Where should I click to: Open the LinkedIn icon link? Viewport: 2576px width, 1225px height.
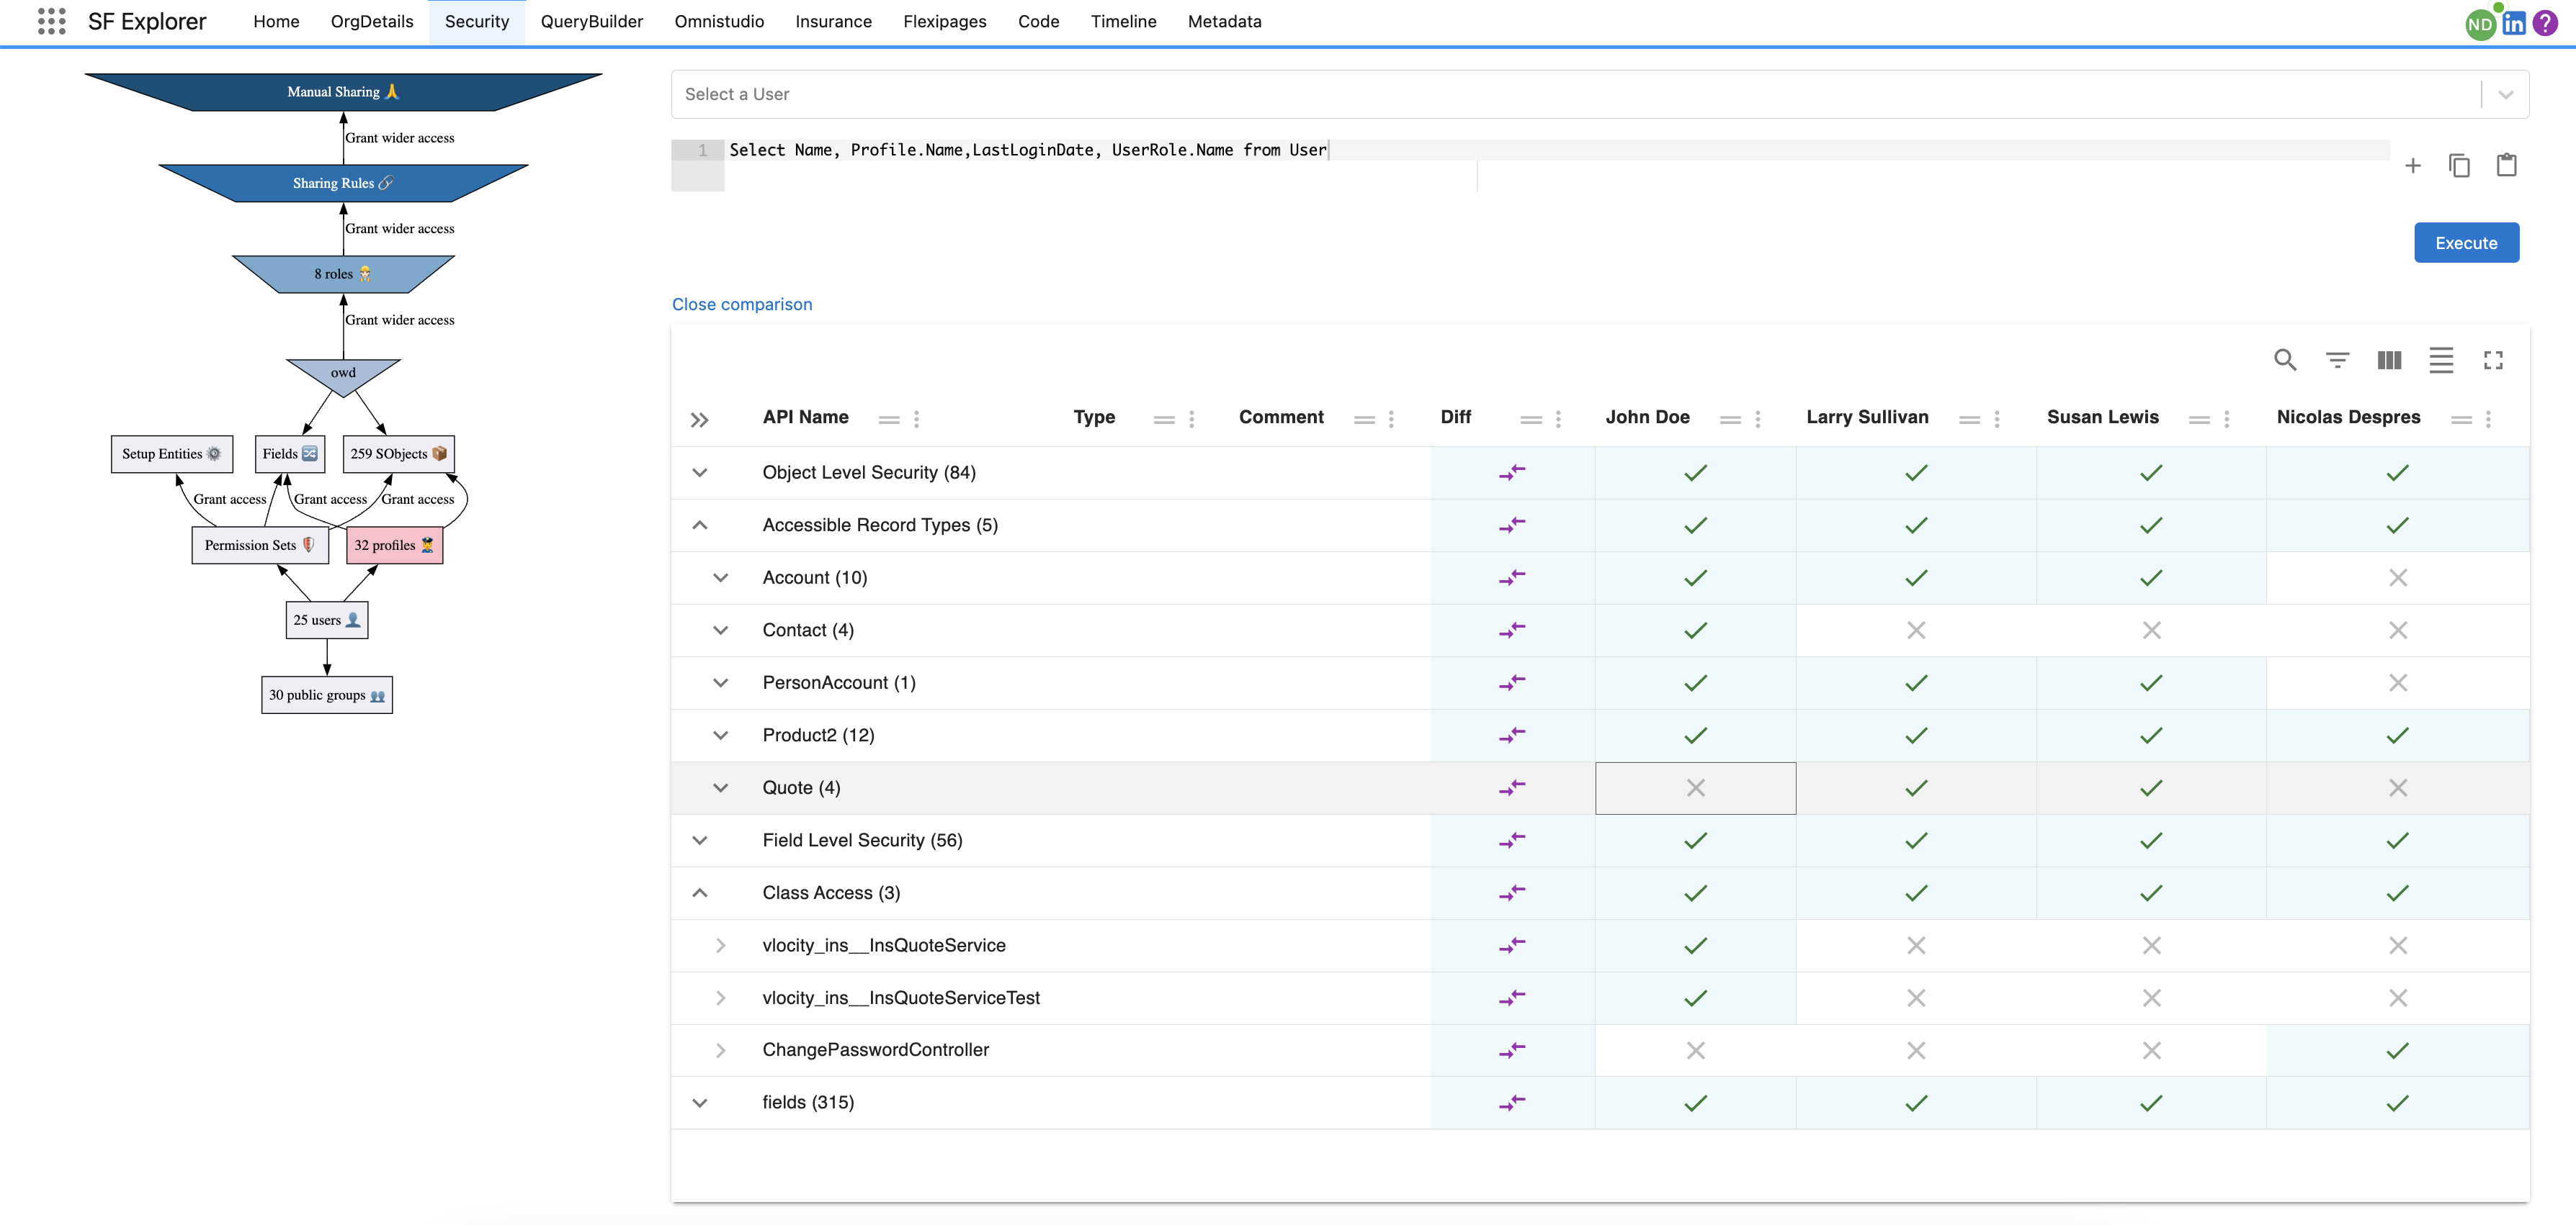click(2514, 23)
